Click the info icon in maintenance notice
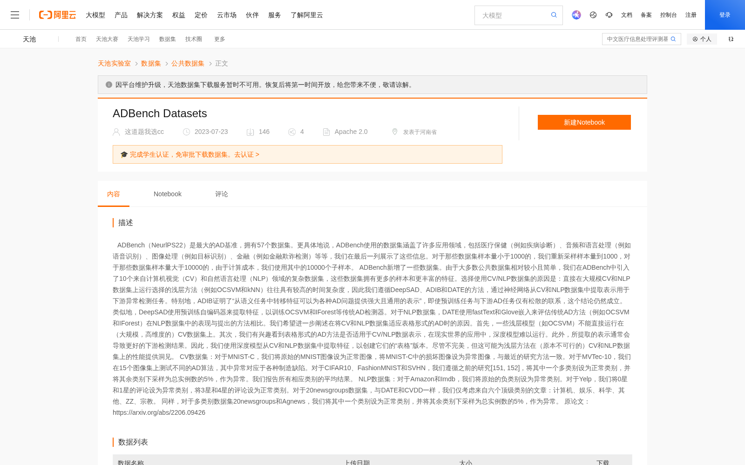Screen dimensions: 745x465 click(x=109, y=85)
